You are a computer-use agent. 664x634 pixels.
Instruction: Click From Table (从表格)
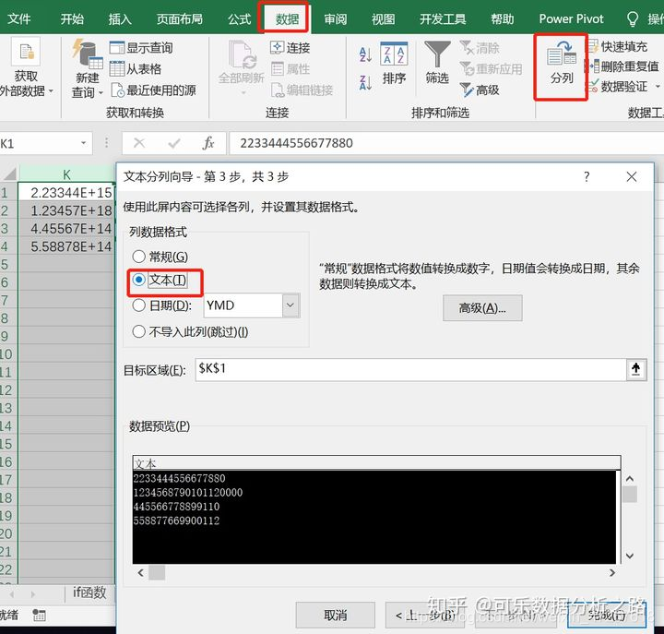click(135, 68)
